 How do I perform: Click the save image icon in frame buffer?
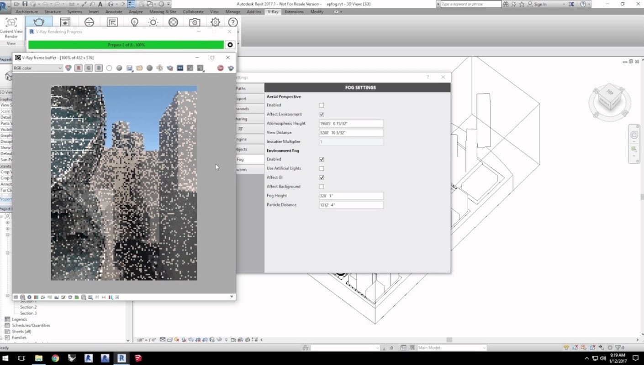(129, 68)
